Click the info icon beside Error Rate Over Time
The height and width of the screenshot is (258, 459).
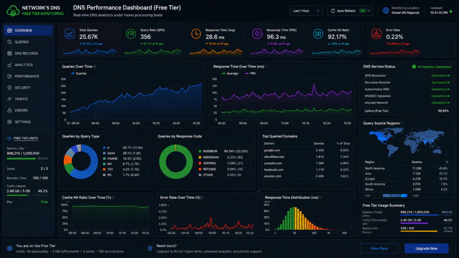(x=202, y=197)
